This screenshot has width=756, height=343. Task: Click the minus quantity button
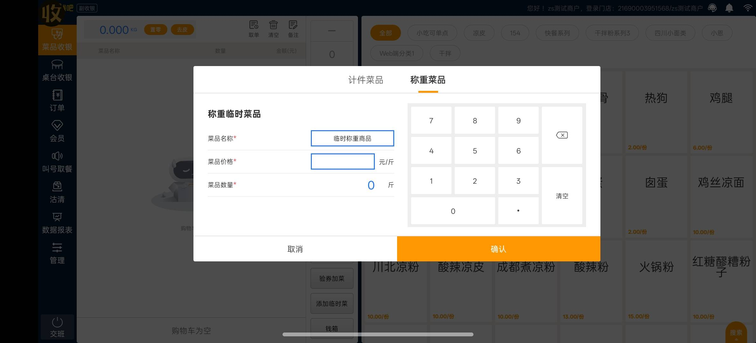click(332, 31)
